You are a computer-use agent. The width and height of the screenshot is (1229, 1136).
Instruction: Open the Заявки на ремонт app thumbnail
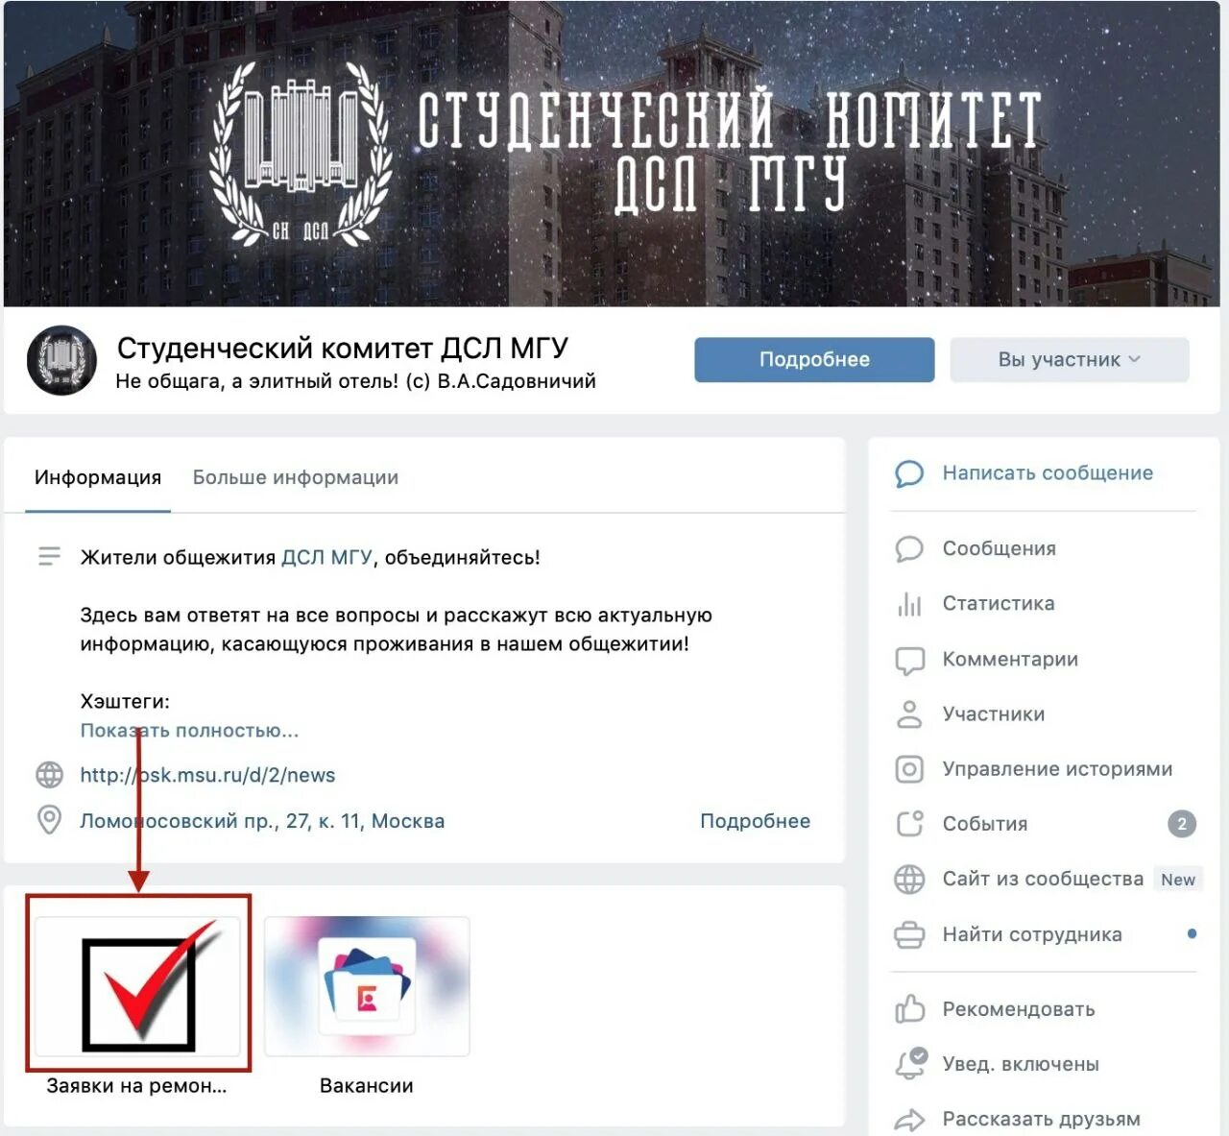[138, 986]
